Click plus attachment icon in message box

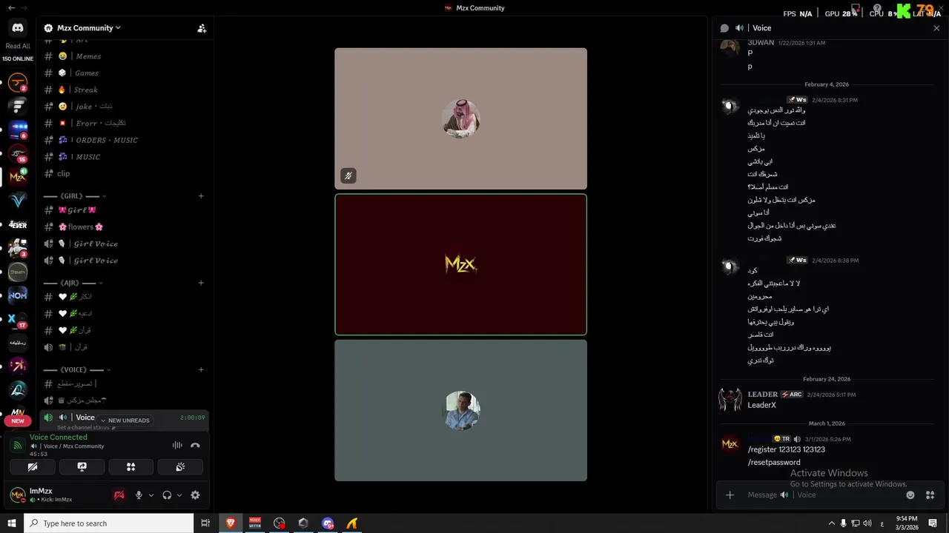(730, 495)
